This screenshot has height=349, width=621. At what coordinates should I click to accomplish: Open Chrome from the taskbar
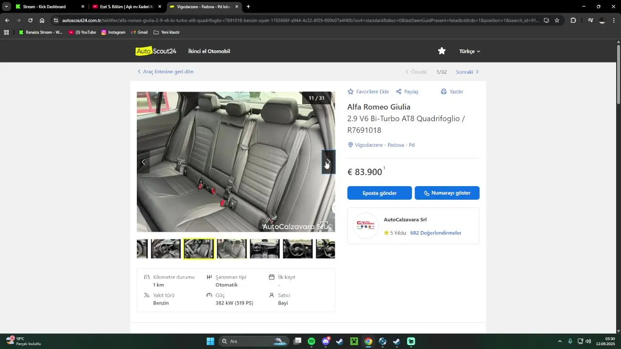(368, 341)
